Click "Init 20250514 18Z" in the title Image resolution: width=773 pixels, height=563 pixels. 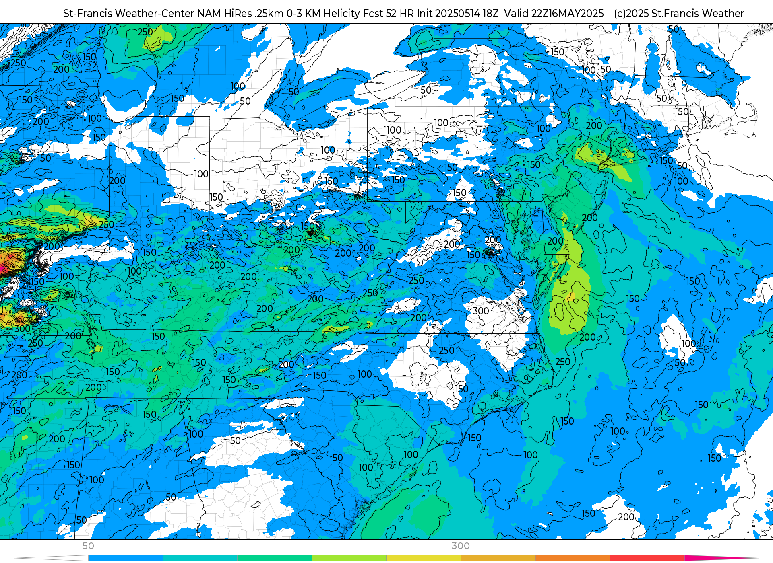pyautogui.click(x=458, y=14)
